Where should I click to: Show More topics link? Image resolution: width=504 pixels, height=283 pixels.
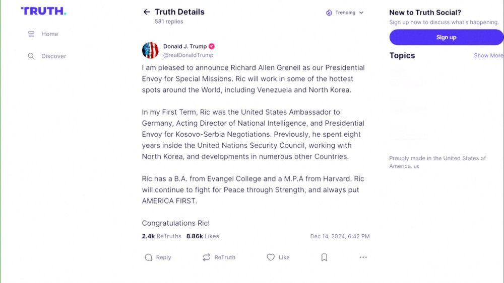click(488, 56)
